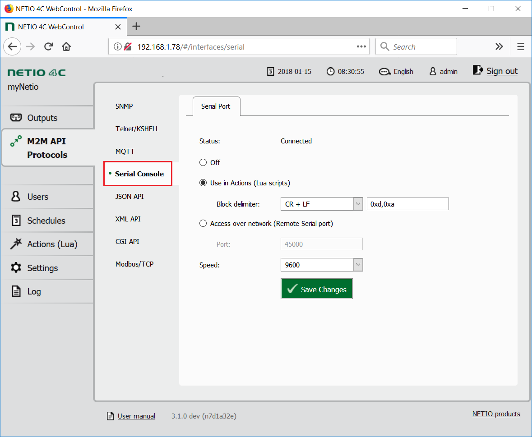Click the Port field showing 45000

click(321, 244)
